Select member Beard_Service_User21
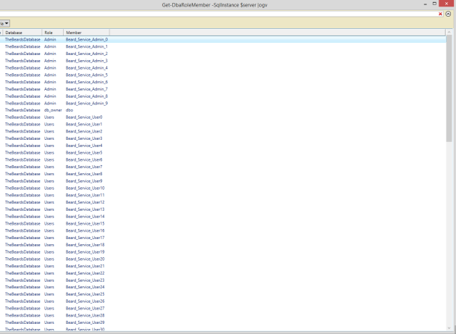This screenshot has height=334, width=456. (x=85, y=266)
